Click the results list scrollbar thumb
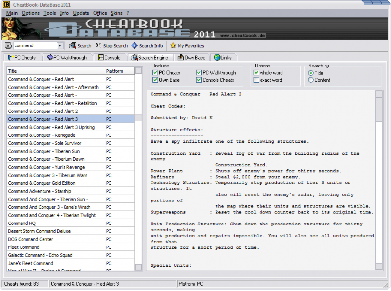Image resolution: width=391 pixels, height=291 pixels. [x=138, y=117]
